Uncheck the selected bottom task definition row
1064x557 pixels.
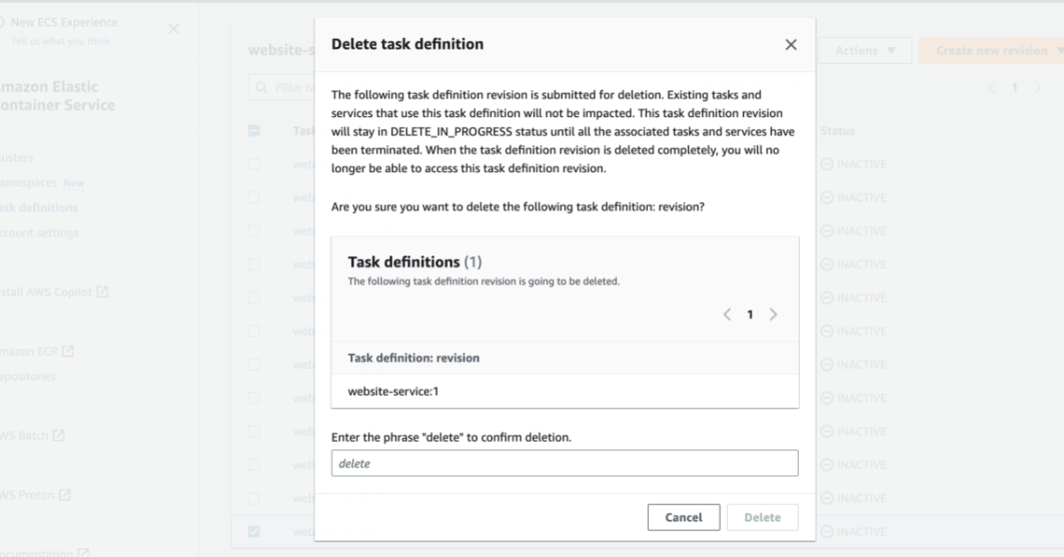[x=254, y=531]
